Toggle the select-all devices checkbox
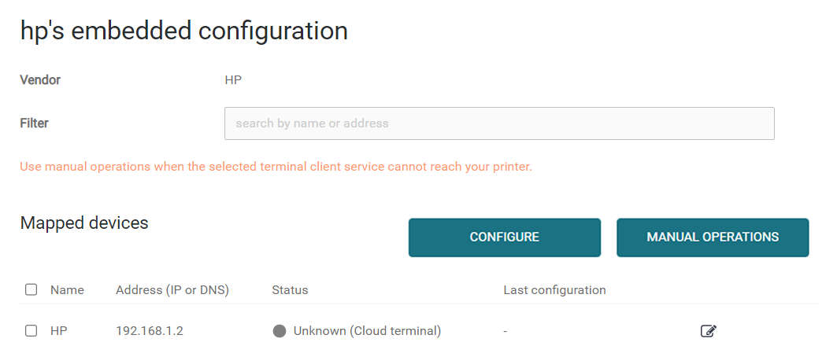This screenshot has height=357, width=837. pyautogui.click(x=31, y=289)
